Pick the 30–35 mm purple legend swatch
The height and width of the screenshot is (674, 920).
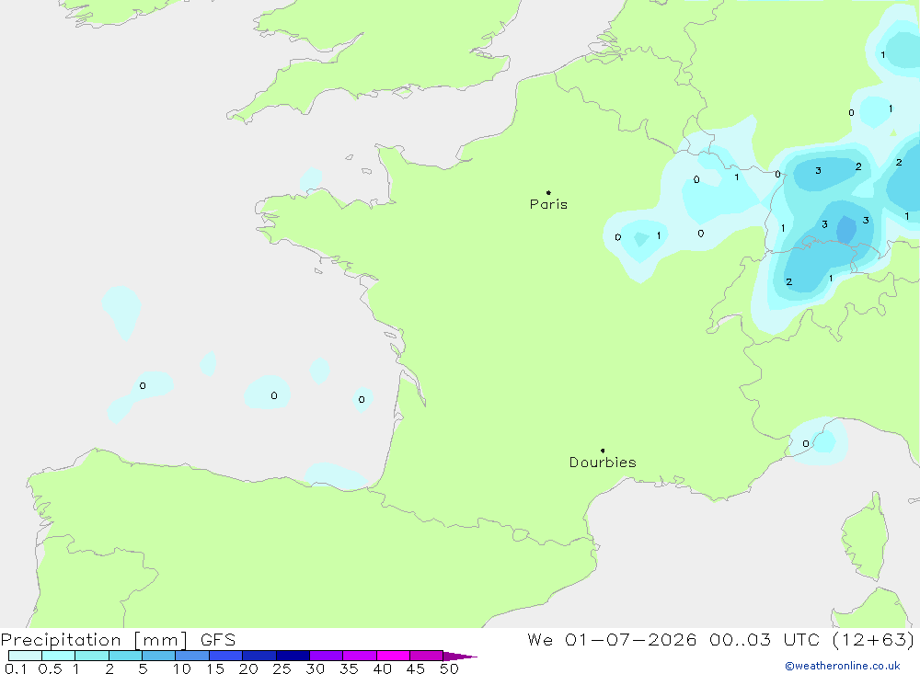point(326,656)
